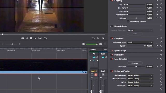Toggle mute on Audio 1 track

[x=96, y=75]
